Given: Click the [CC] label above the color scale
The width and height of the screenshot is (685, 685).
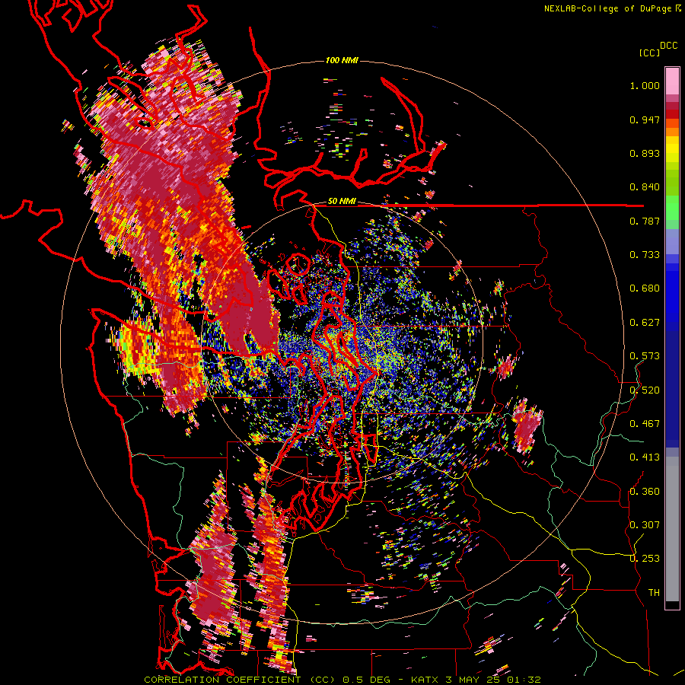Looking at the screenshot, I should pyautogui.click(x=650, y=53).
